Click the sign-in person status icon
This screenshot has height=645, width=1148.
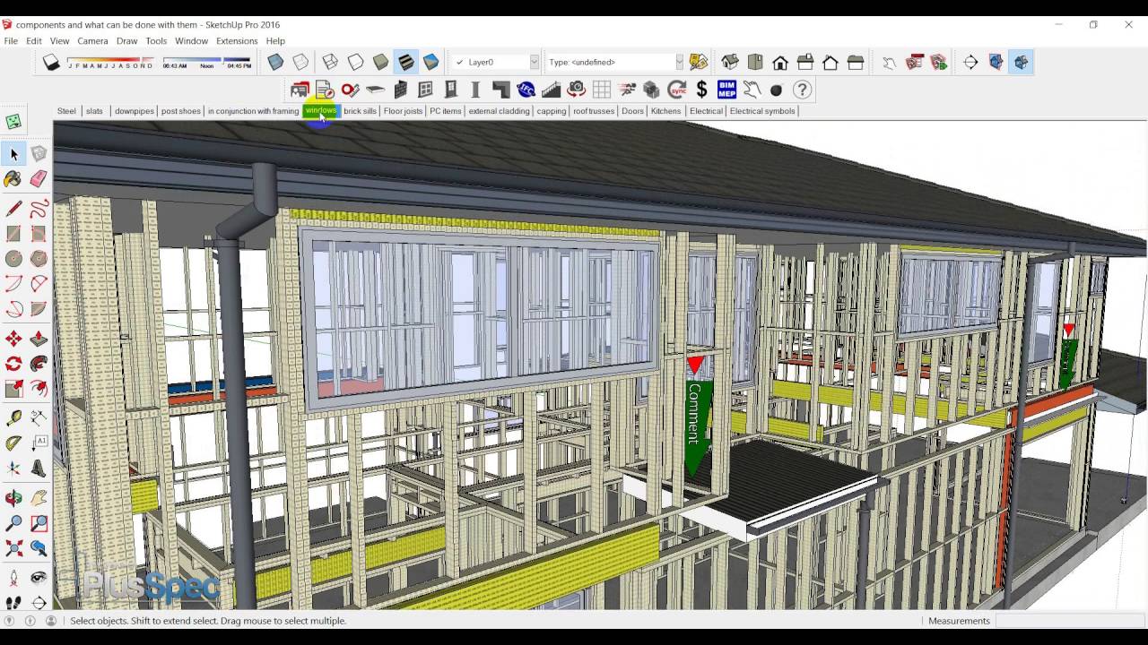[51, 621]
